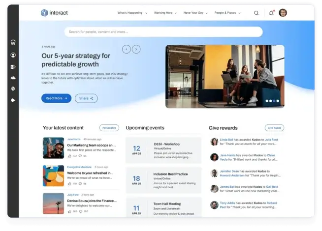Open the 5-year strategy headline
Screen dimensions: 322x231
(76, 60)
